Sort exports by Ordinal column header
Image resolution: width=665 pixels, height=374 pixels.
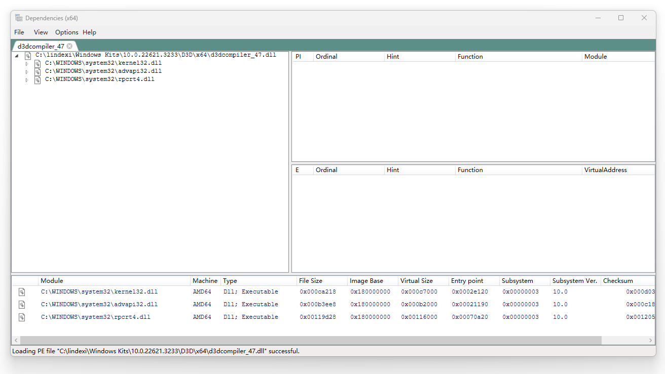(349, 170)
